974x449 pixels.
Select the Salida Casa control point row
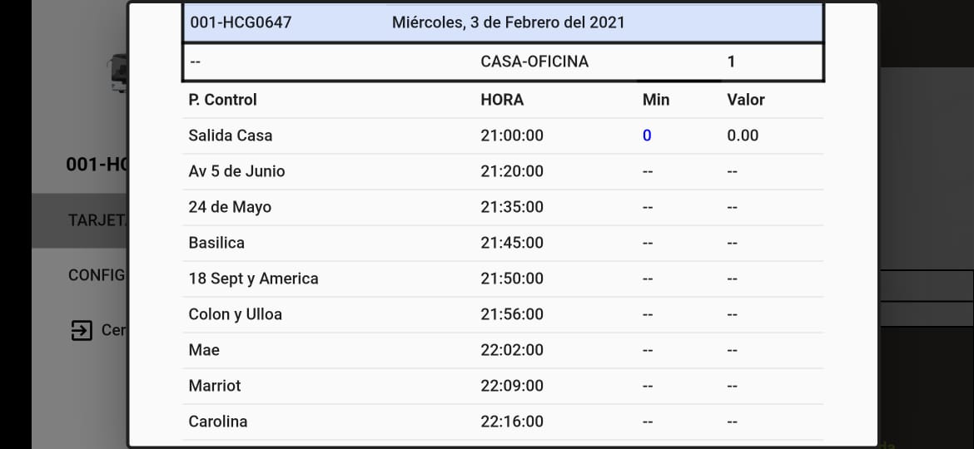[231, 136]
